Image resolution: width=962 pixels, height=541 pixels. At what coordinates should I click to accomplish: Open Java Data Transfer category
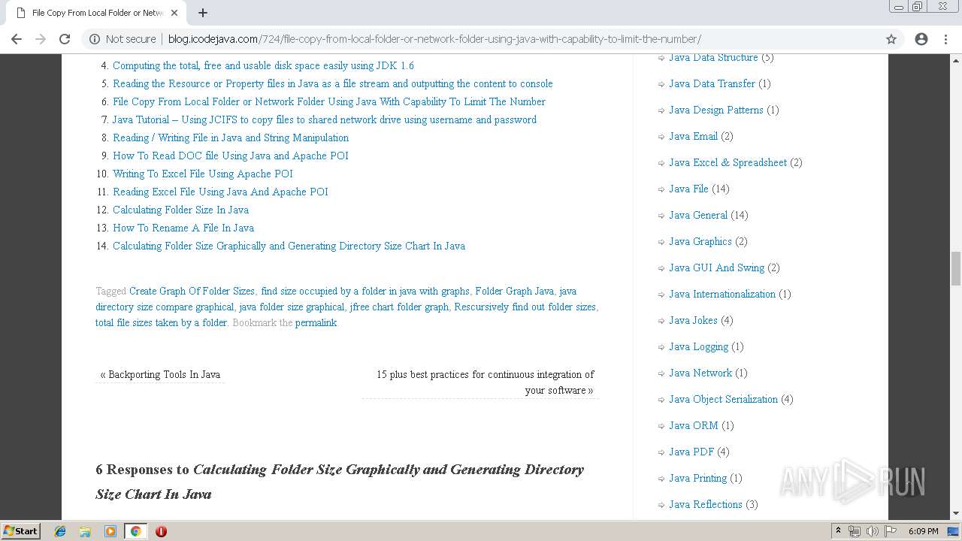[x=712, y=84]
